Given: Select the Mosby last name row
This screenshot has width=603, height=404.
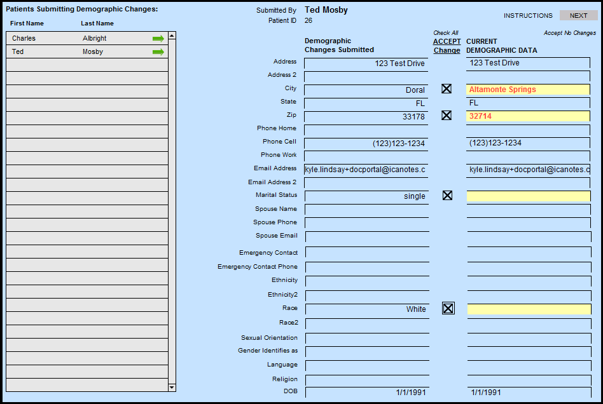Looking at the screenshot, I should click(x=93, y=52).
